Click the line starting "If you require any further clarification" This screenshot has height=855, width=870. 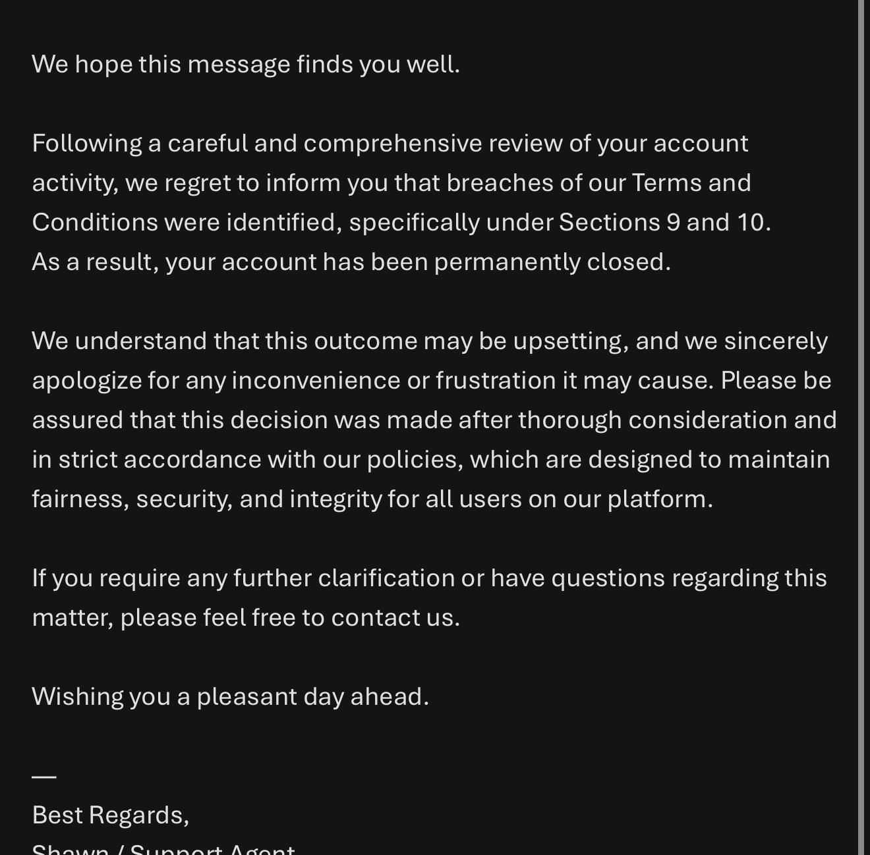[428, 578]
